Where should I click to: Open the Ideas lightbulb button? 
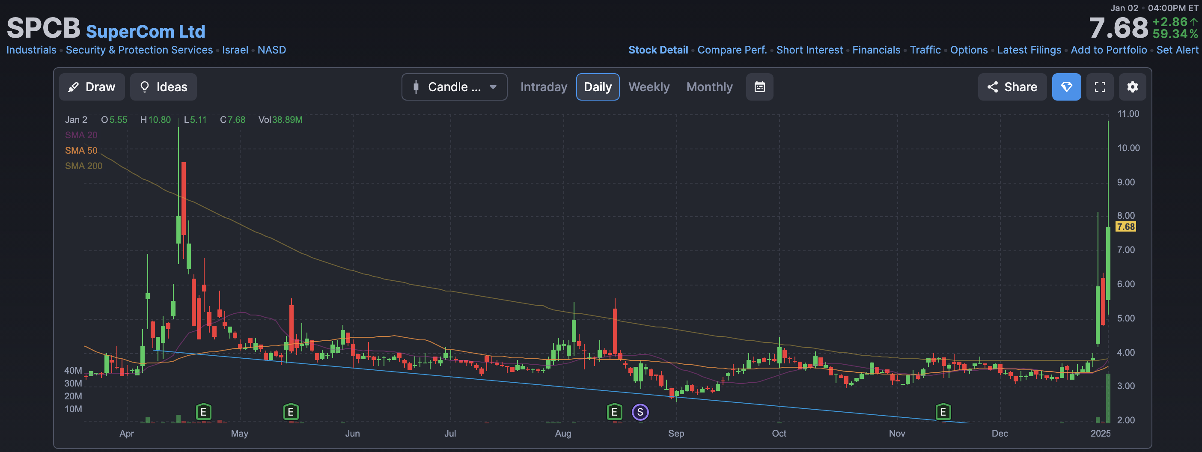(x=164, y=87)
